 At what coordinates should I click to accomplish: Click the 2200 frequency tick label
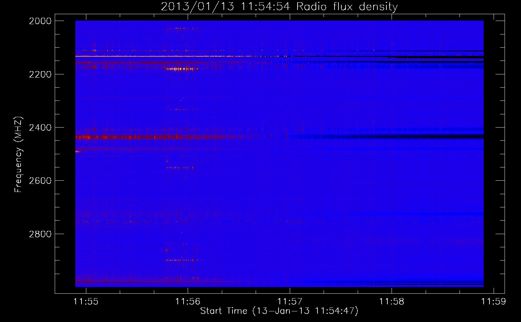click(40, 74)
